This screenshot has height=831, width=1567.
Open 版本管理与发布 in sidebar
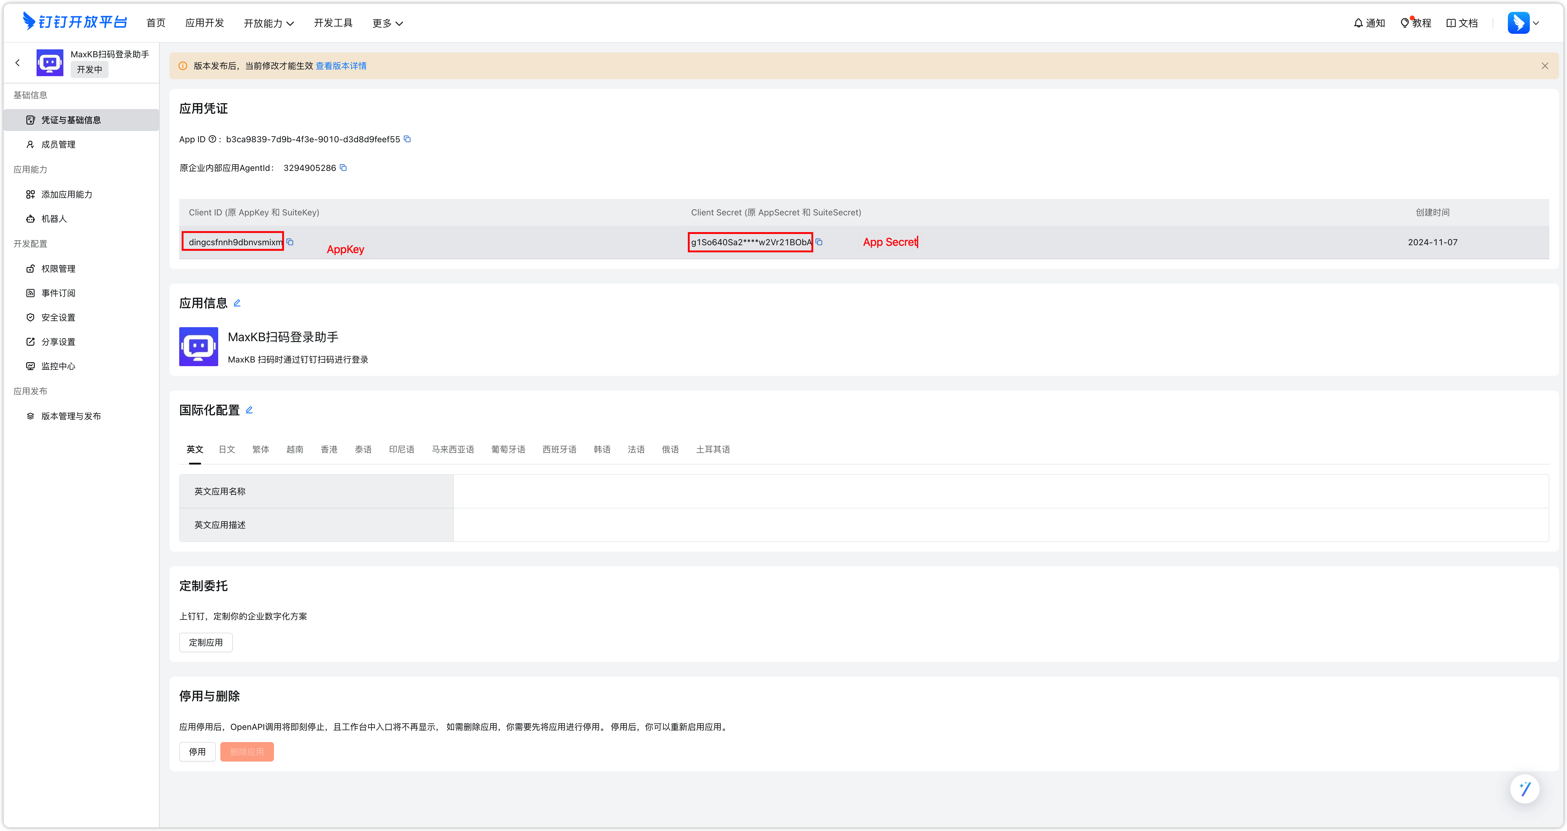tap(81, 416)
